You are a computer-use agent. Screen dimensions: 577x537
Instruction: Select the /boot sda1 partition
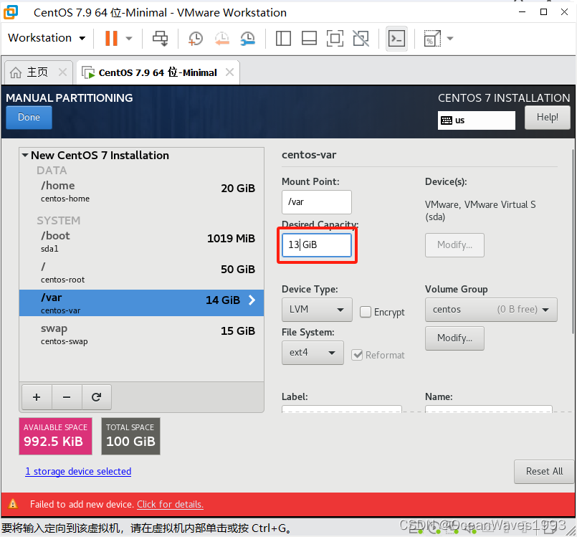click(x=142, y=242)
